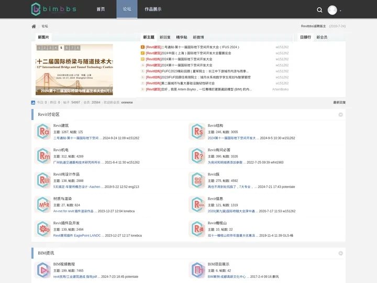Open 论坛 breadcrumb link
The height and width of the screenshot is (283, 377).
(45, 26)
